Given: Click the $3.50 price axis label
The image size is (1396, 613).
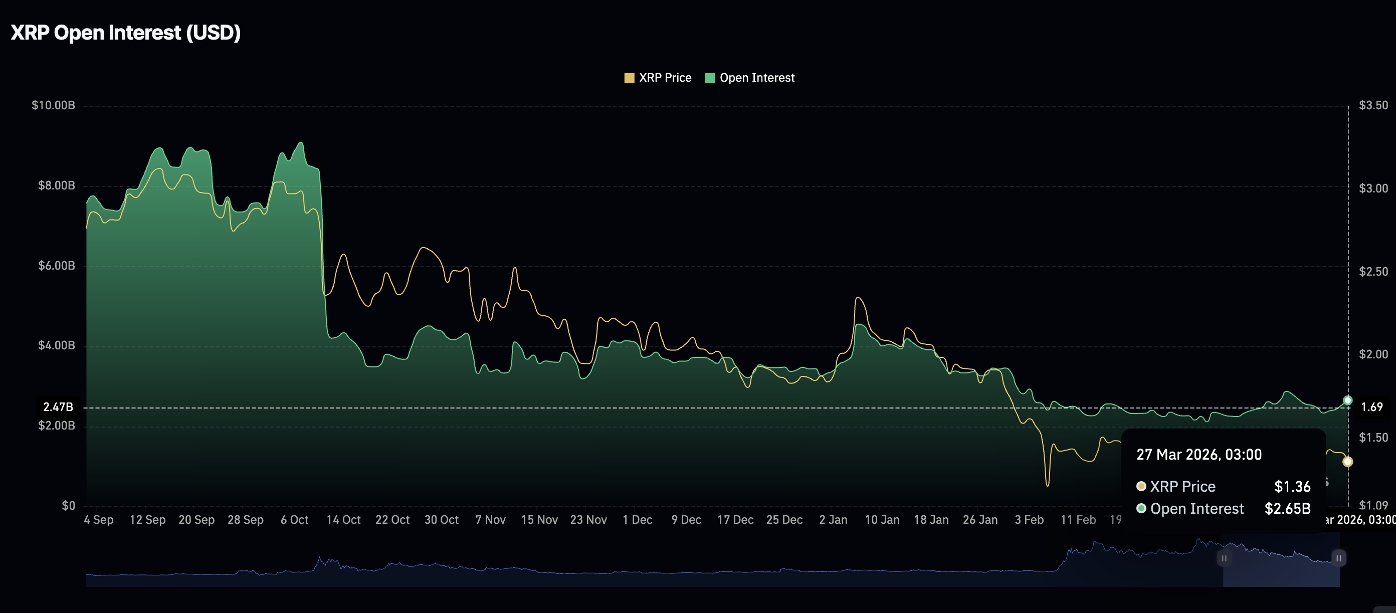Looking at the screenshot, I should pos(1373,105).
